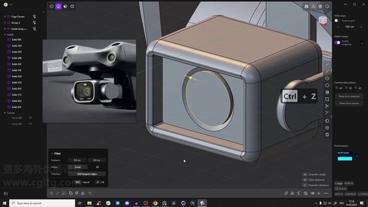Image resolution: width=368 pixels, height=207 pixels.
Task: Toggle visibility of first curve in Curves list
Action: point(30,117)
